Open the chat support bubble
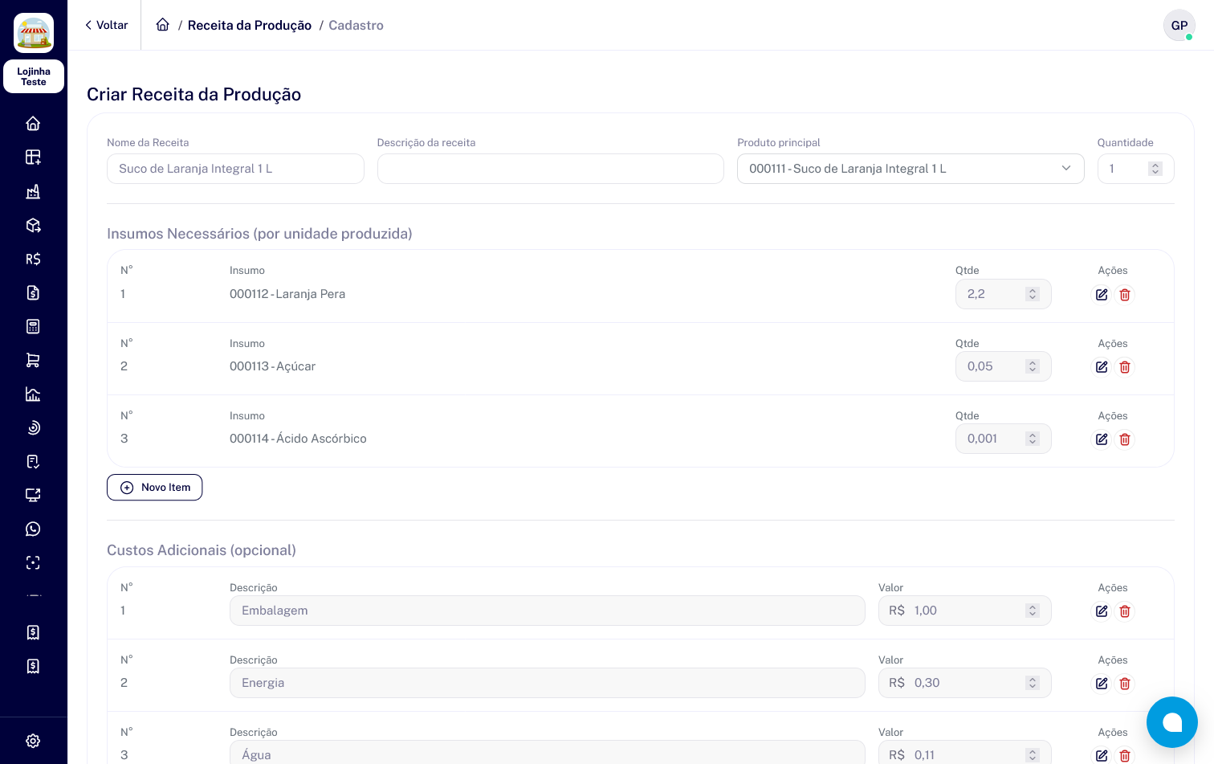1214x764 pixels. click(x=1171, y=722)
